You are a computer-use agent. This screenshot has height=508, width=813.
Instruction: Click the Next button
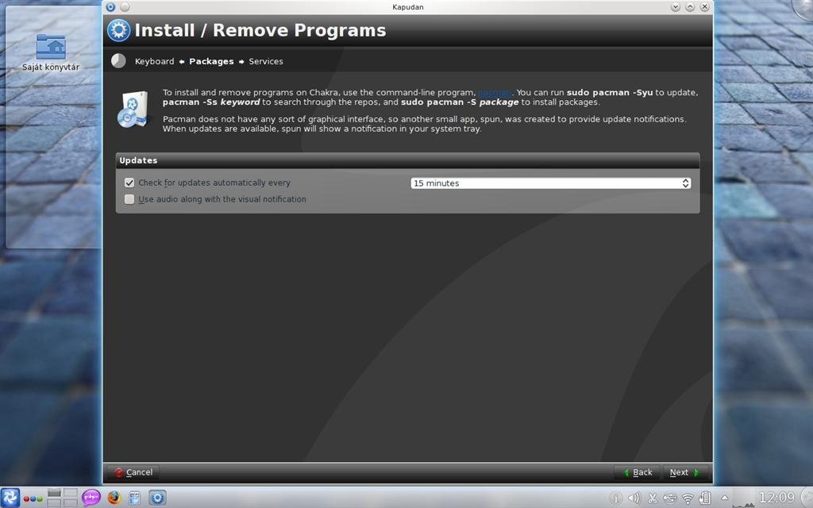(684, 472)
